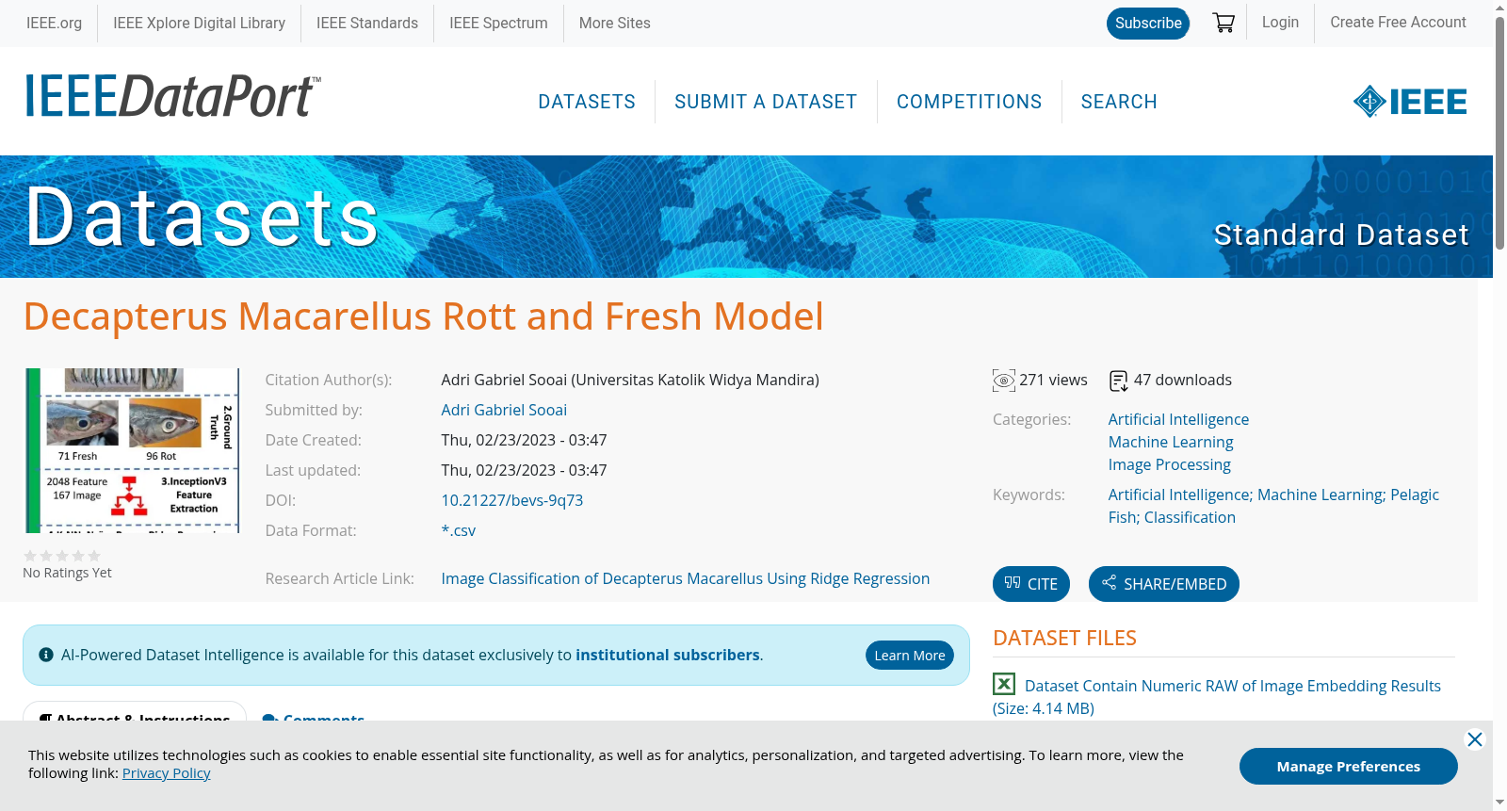This screenshot has height=811, width=1507.
Task: Click the views eye icon
Action: (x=1004, y=381)
